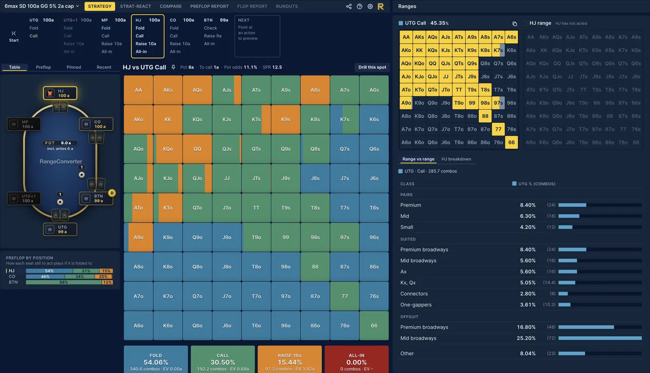This screenshot has width=650, height=373.
Task: Choose All-in under the CO column
Action: click(175, 51)
